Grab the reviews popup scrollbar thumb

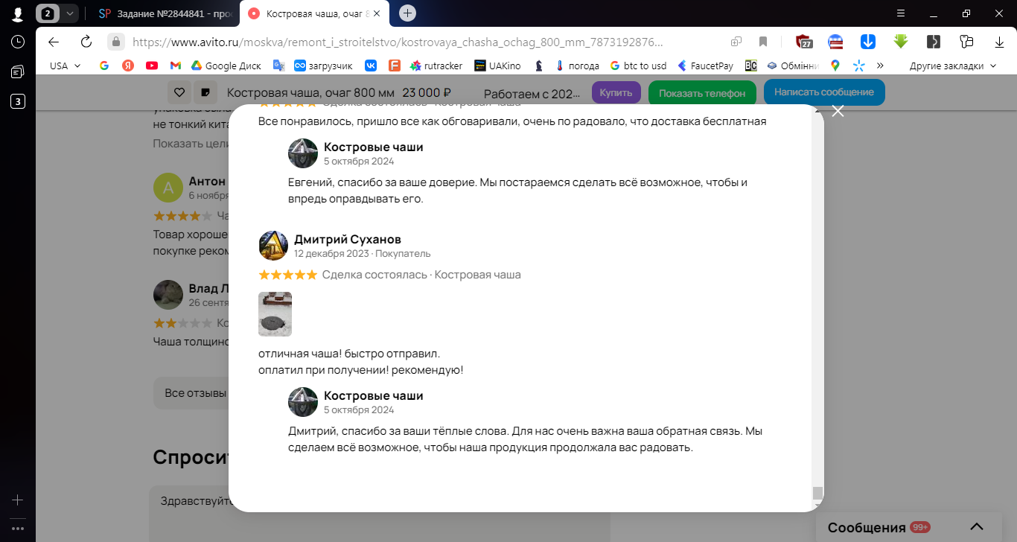[x=817, y=493]
